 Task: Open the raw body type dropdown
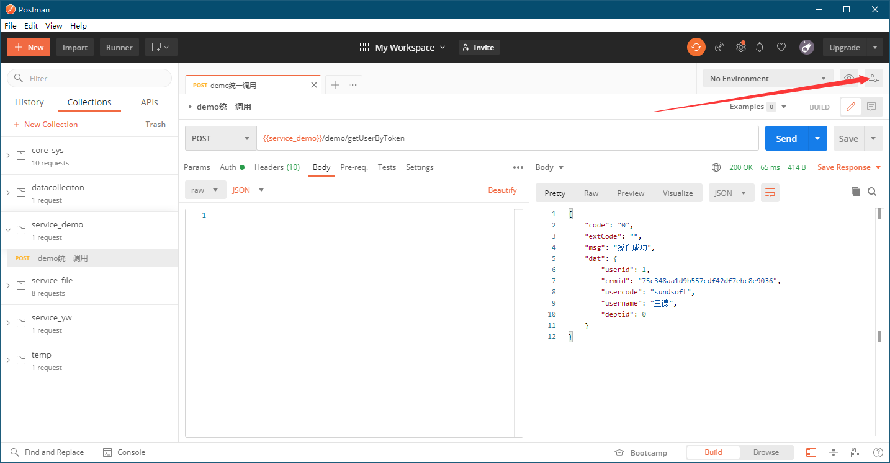[205, 190]
